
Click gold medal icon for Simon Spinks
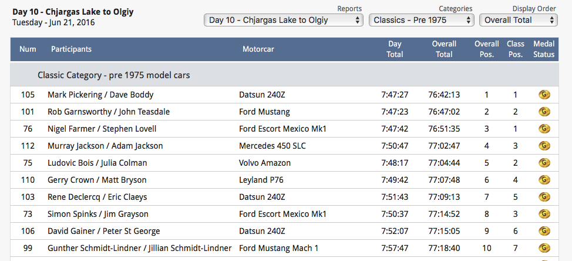point(544,214)
